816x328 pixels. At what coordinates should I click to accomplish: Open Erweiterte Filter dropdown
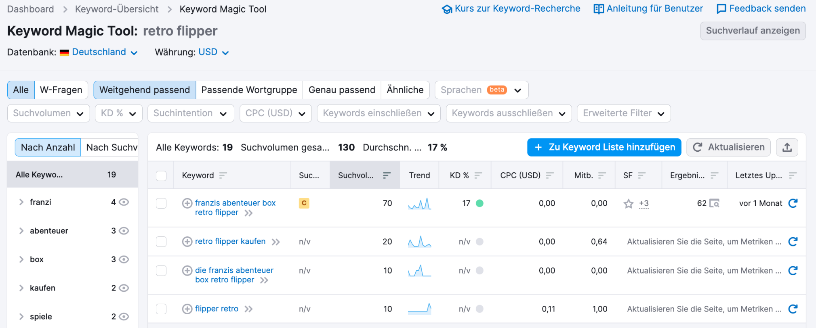tap(624, 113)
